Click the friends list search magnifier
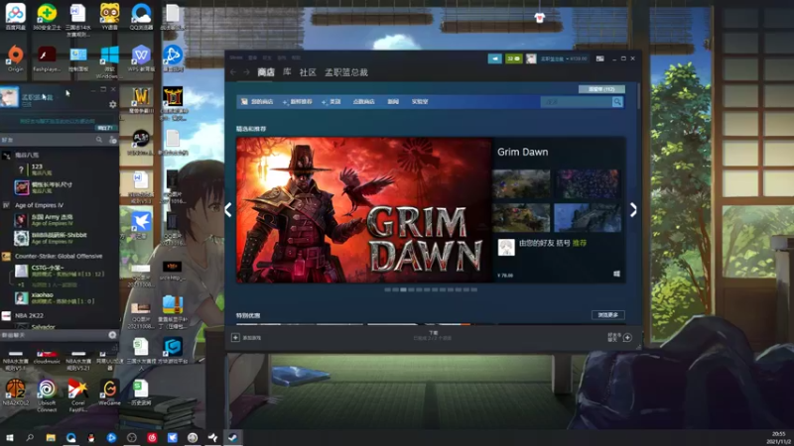The image size is (794, 446). pyautogui.click(x=98, y=140)
